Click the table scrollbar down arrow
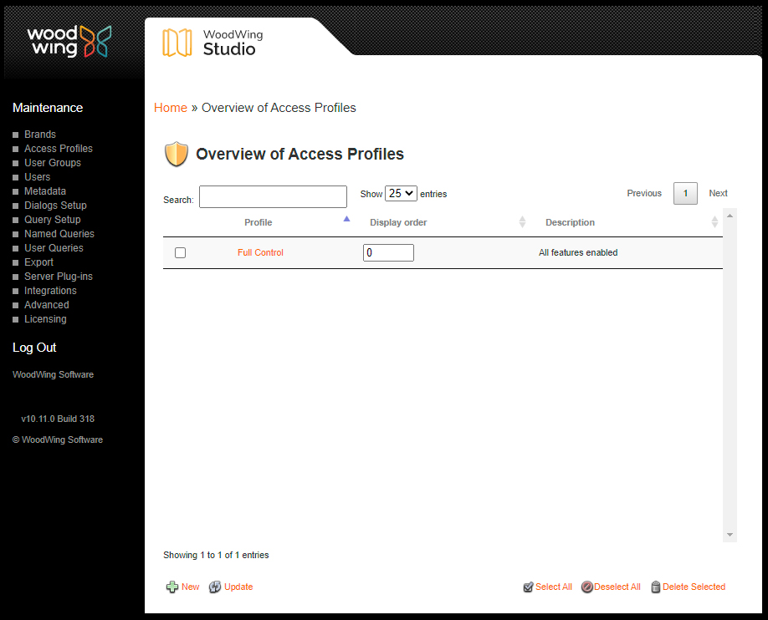Screen dimensions: 768x620 [730, 535]
